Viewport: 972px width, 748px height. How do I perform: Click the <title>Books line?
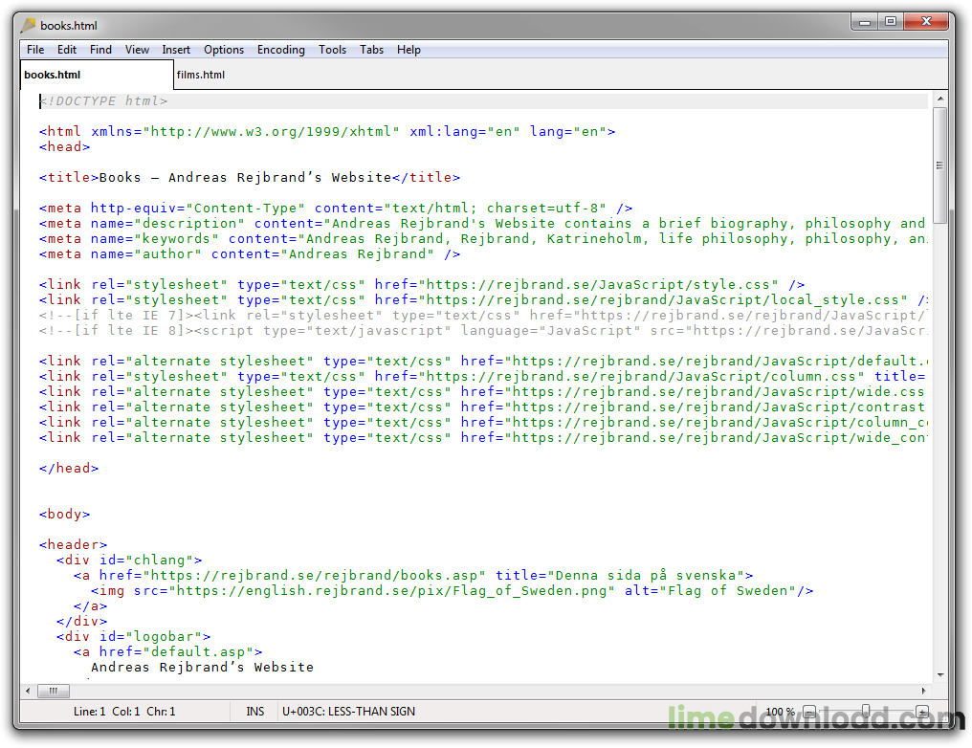point(250,177)
